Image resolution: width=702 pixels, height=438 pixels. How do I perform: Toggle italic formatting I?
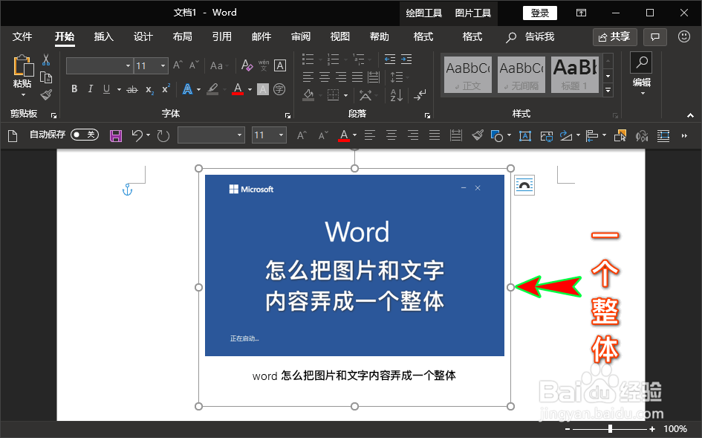[x=91, y=89]
